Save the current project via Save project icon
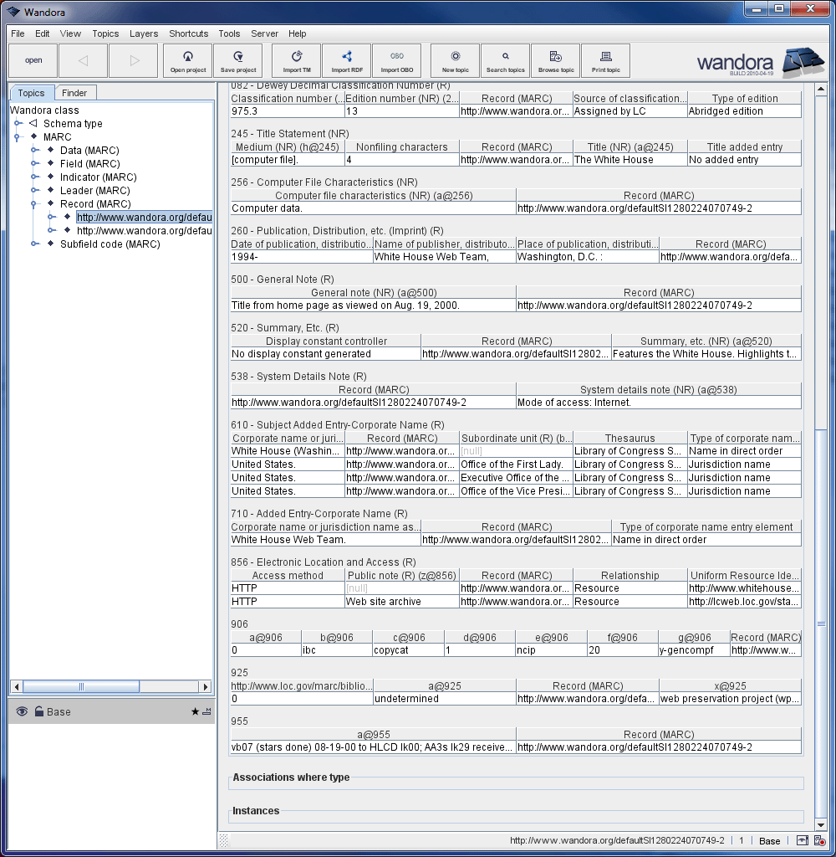 pos(237,60)
